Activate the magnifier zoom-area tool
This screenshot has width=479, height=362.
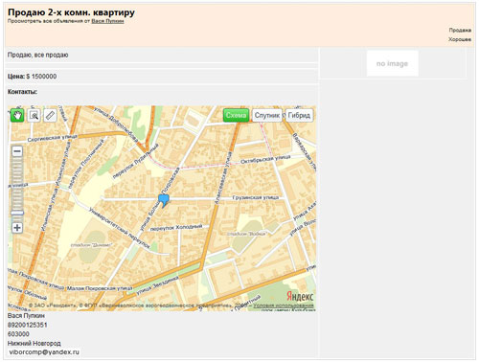pyautogui.click(x=34, y=115)
